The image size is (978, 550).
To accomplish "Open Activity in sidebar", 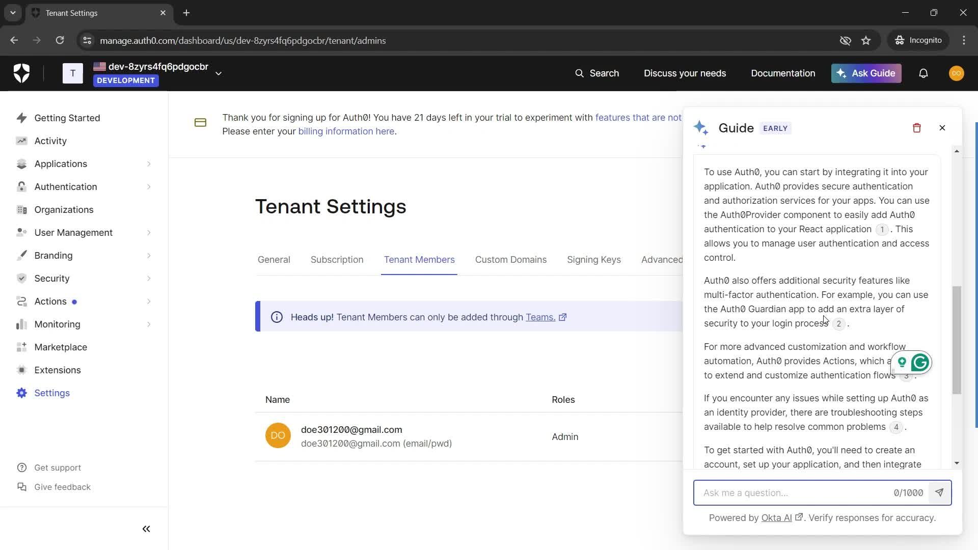I will 50,141.
